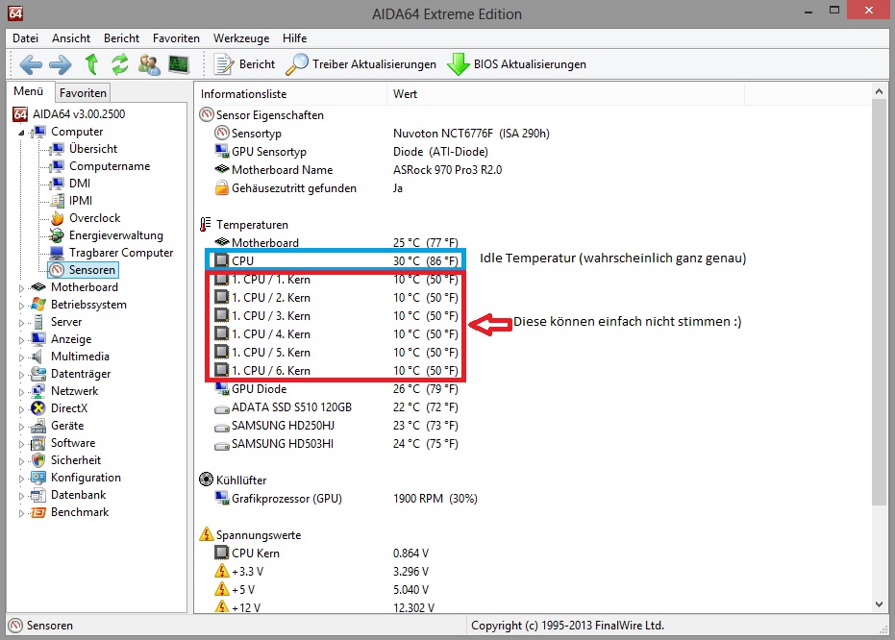Click the Sicherheit shield icon
The width and height of the screenshot is (895, 640).
[38, 460]
